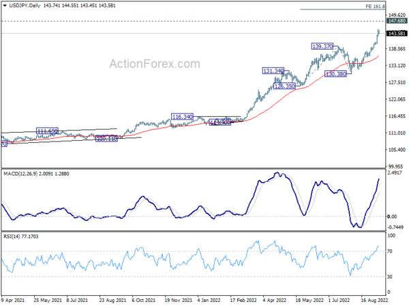The height and width of the screenshot is (306, 409).
Task: Click the FE 161.8 projection label
Action: (x=375, y=7)
